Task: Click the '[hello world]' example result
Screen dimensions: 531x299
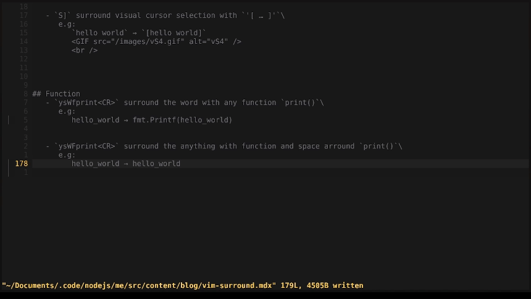Action: [x=176, y=33]
